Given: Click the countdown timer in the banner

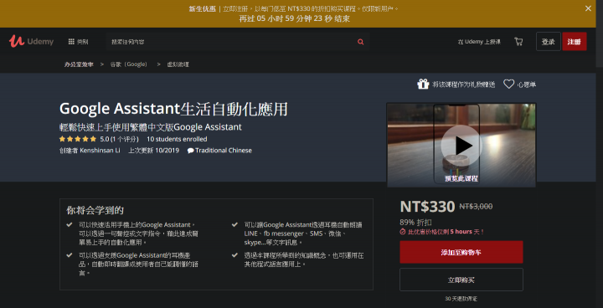Looking at the screenshot, I should [x=295, y=18].
